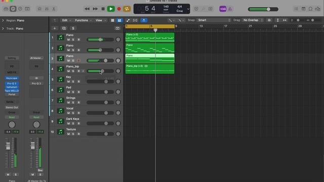This screenshot has height=182, width=324.
Task: Toggle the Flex show/hide button
Action: tap(135, 20)
